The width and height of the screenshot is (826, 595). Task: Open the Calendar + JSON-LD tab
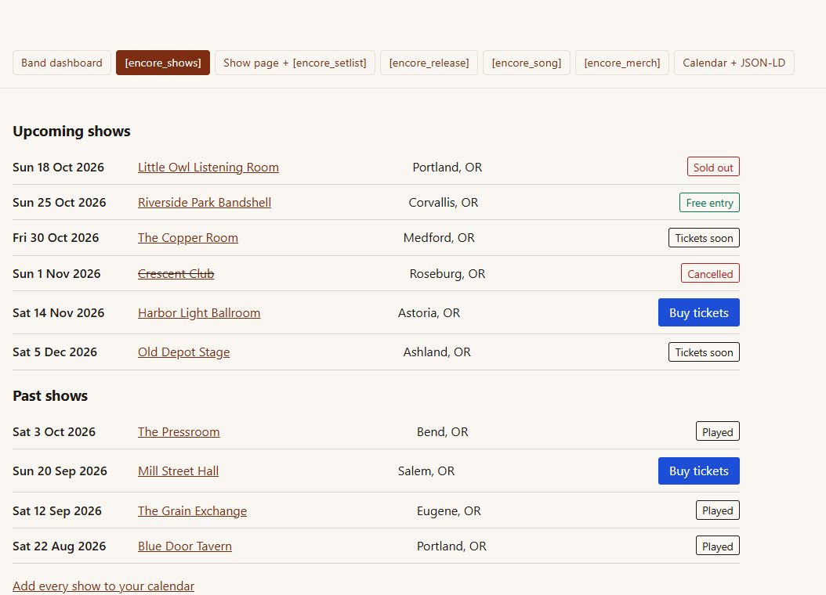(x=734, y=63)
